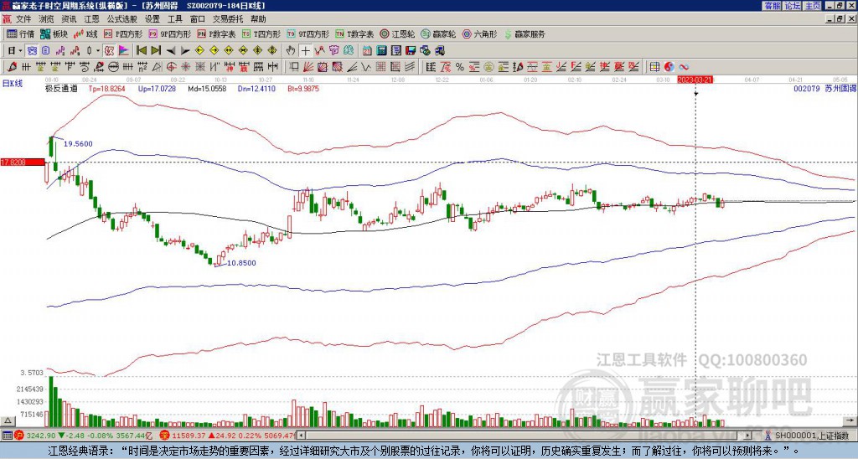This screenshot has height=459, width=858.
Task: Open the 公式选股 menu
Action: pos(122,18)
